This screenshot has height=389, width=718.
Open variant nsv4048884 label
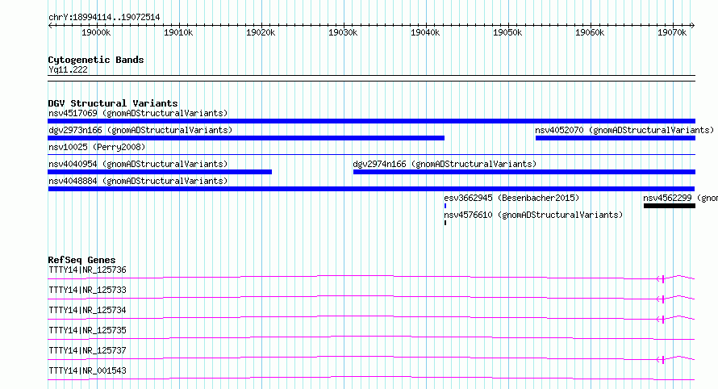(x=138, y=181)
